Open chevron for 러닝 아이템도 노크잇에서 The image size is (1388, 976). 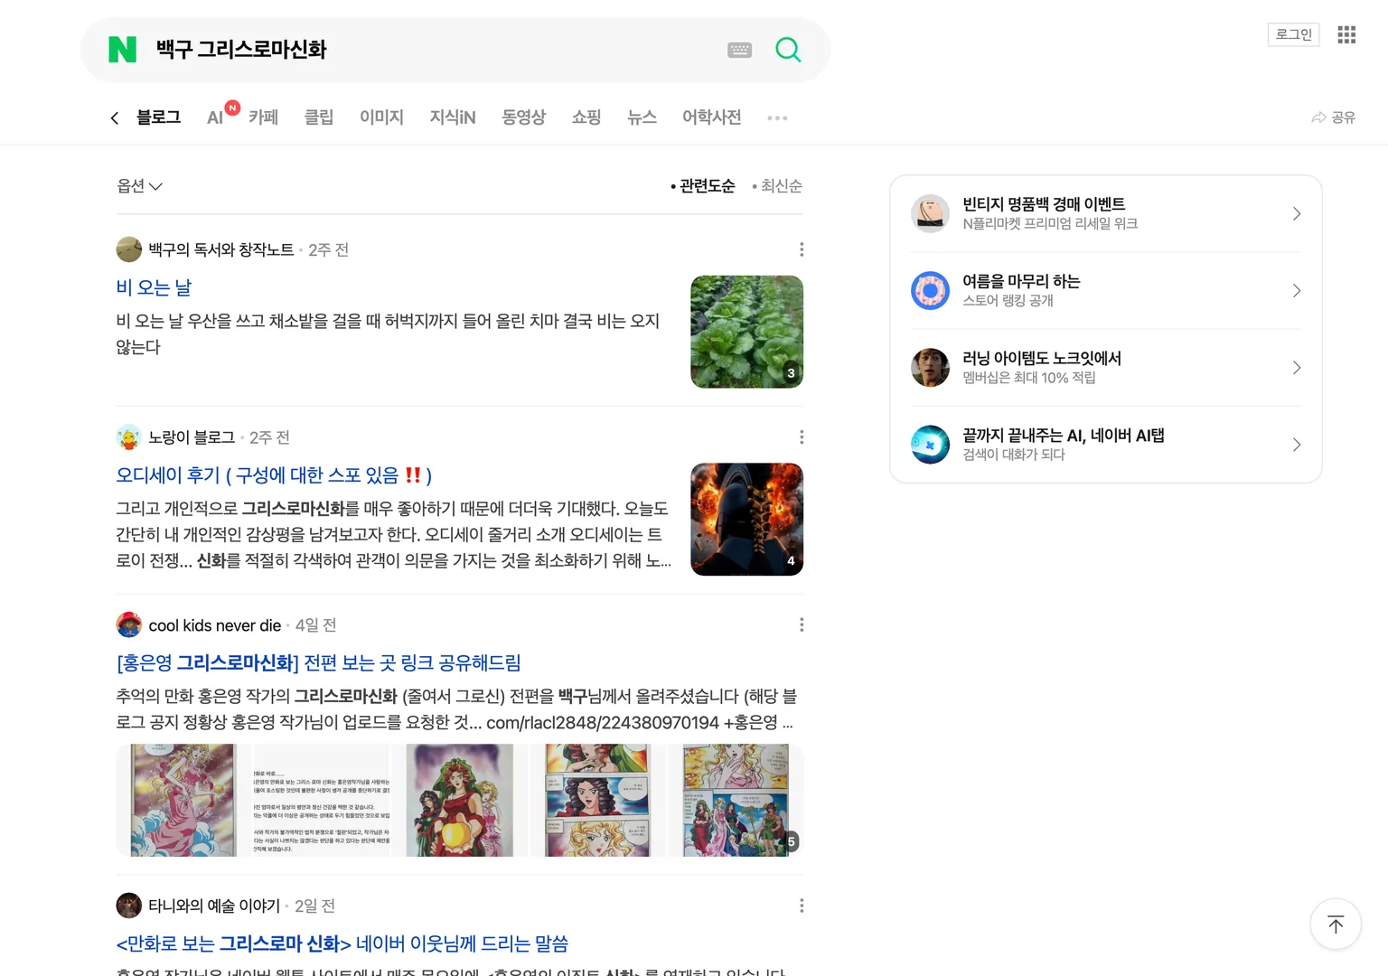pyautogui.click(x=1296, y=367)
